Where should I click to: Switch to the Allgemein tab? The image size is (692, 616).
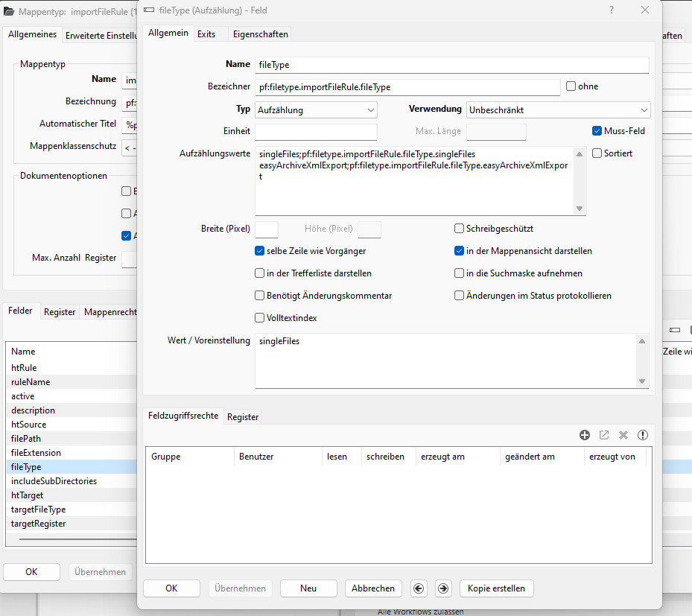(x=168, y=33)
